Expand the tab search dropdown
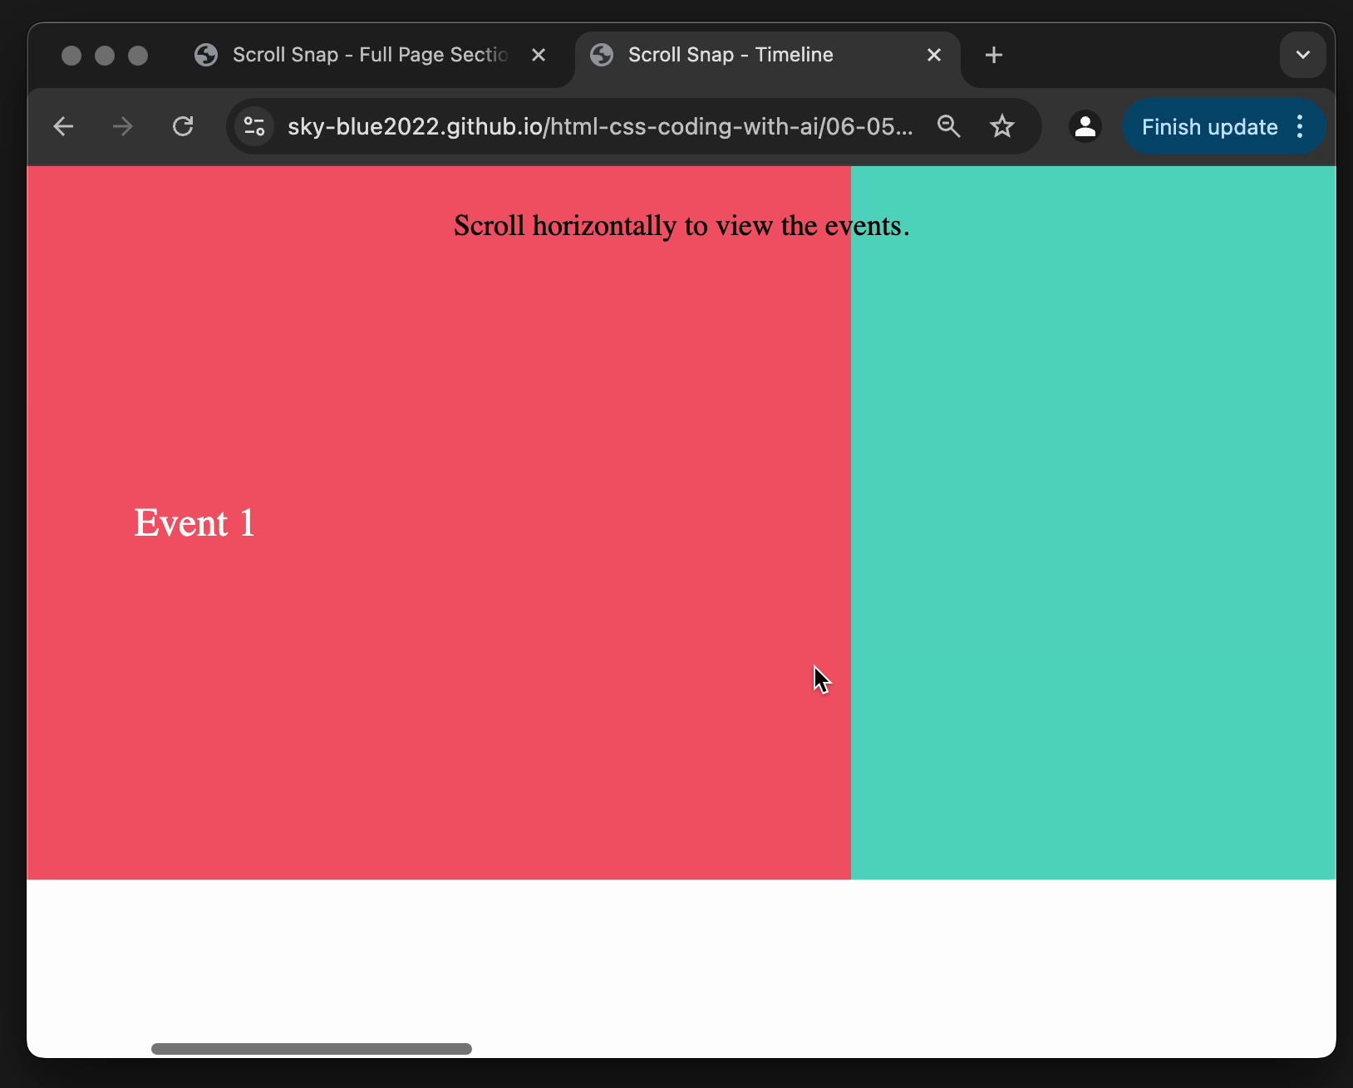Image resolution: width=1353 pixels, height=1088 pixels. point(1302,55)
